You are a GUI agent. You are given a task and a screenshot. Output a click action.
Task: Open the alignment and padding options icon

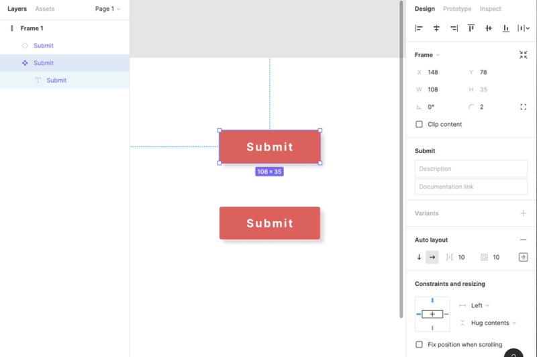[523, 257]
